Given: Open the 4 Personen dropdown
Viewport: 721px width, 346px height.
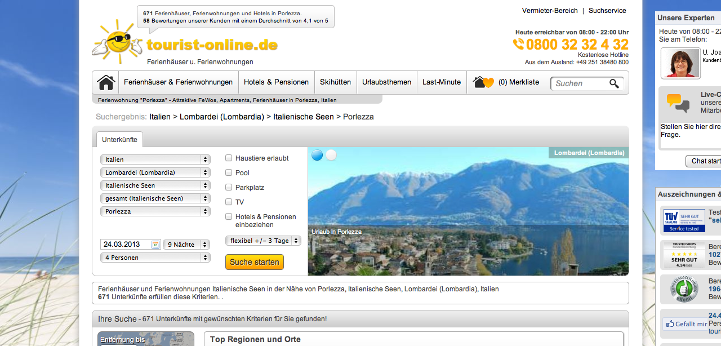Looking at the screenshot, I should pyautogui.click(x=155, y=258).
